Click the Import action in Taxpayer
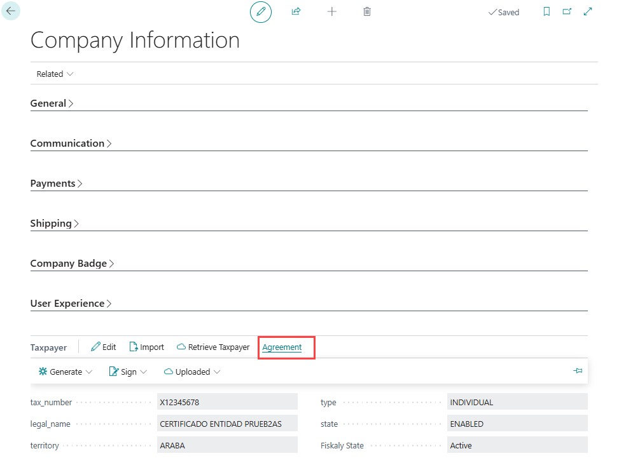This screenshot has width=633, height=470. click(146, 347)
